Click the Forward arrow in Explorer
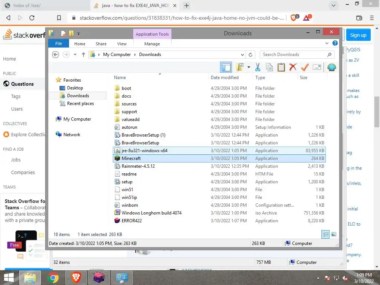380x285 pixels. (66, 55)
